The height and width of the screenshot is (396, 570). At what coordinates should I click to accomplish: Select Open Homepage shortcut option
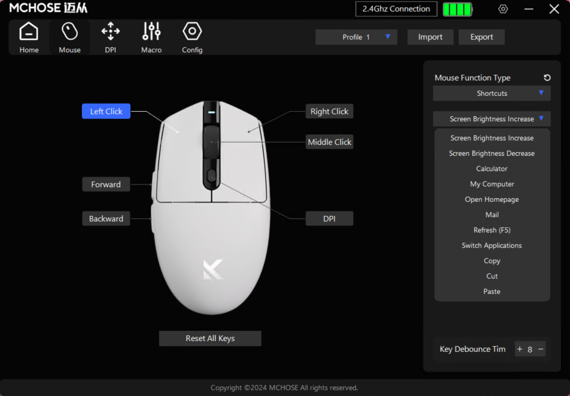click(x=491, y=199)
